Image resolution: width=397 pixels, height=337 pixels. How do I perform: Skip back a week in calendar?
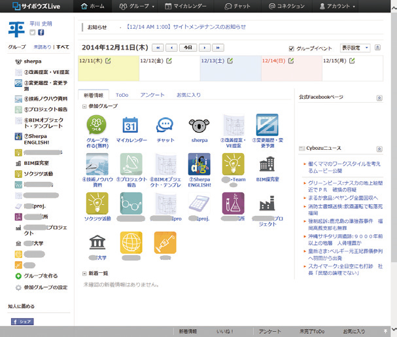158,48
